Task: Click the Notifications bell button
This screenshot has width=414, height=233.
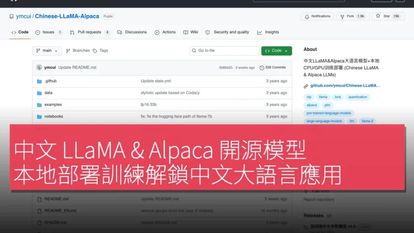Action: (317, 17)
